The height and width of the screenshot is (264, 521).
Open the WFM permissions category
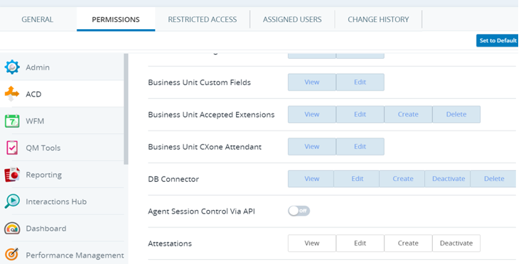62,121
